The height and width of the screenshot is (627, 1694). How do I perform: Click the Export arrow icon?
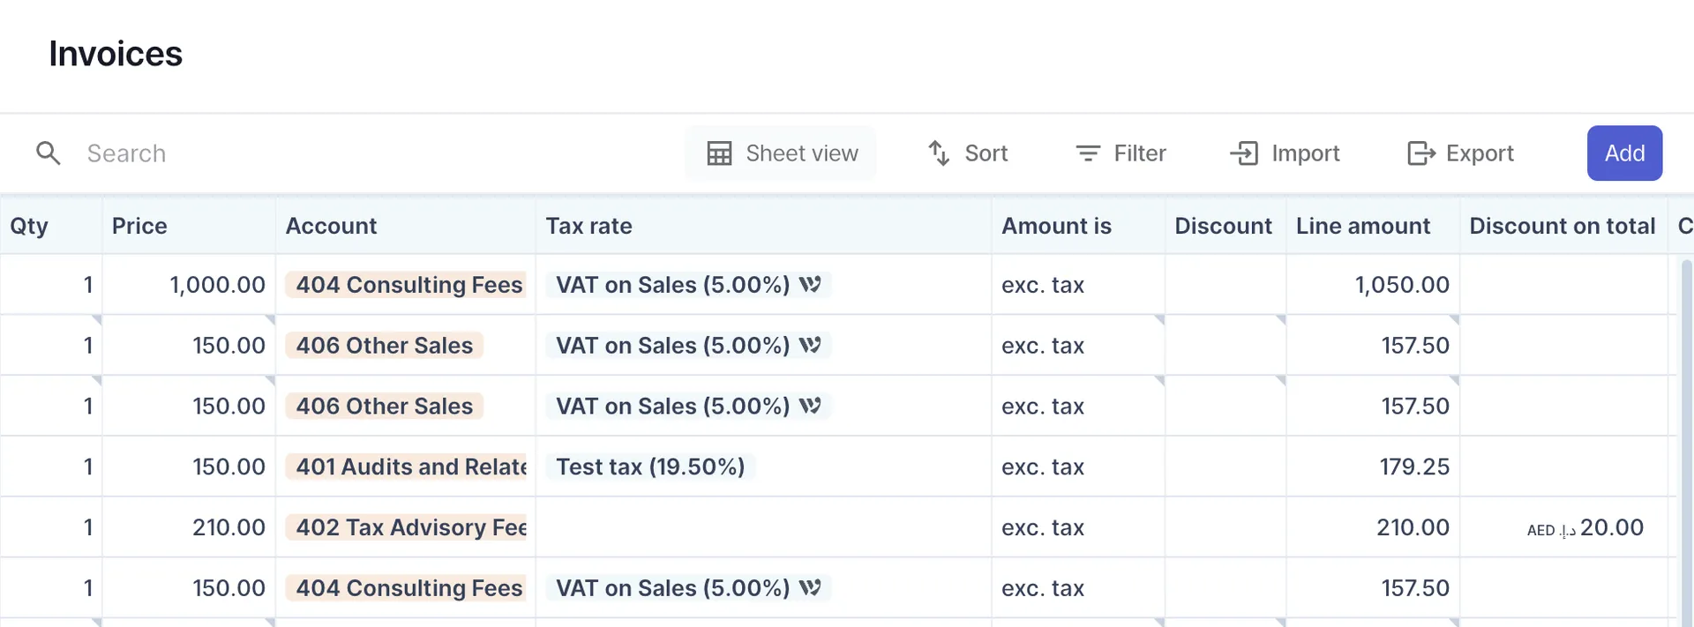coord(1420,153)
